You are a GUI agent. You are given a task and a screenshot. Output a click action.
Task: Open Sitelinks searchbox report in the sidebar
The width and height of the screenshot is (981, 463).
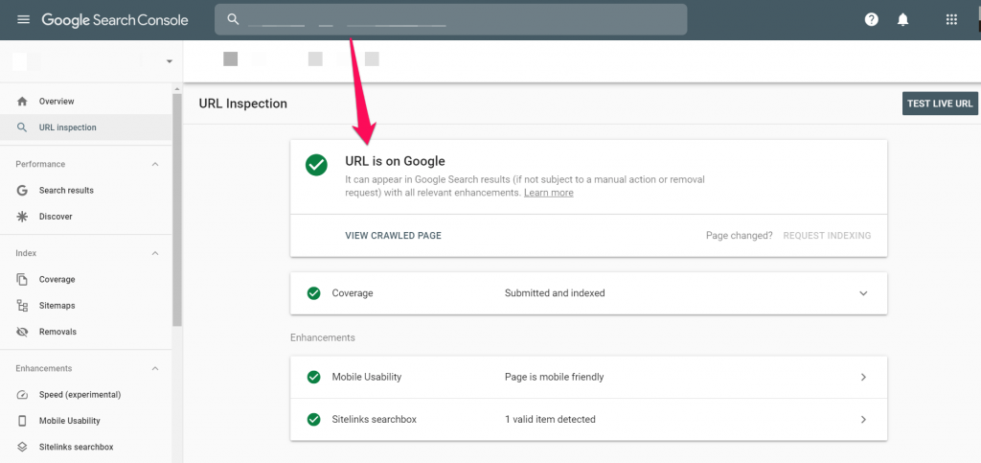[x=85, y=447]
